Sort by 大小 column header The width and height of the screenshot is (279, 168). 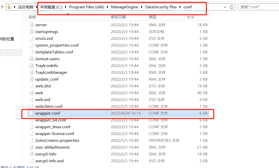coord(197,17)
